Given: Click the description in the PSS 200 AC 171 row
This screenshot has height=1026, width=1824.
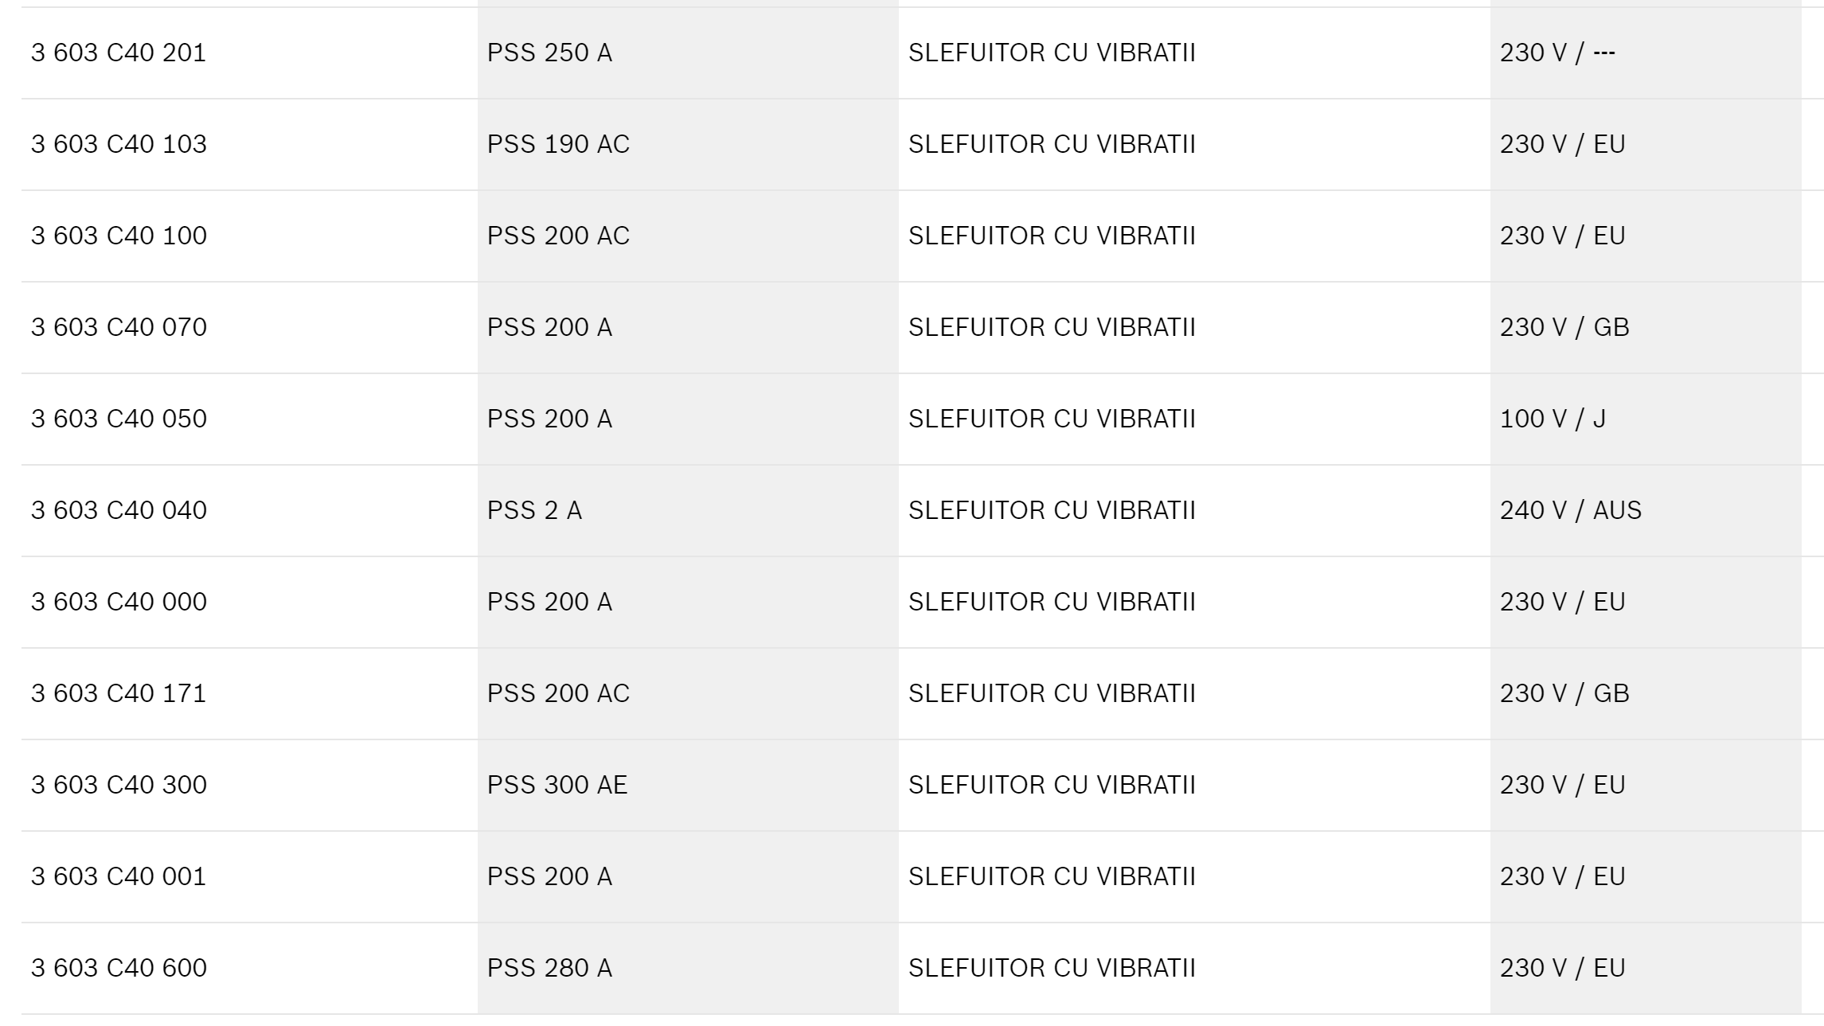Looking at the screenshot, I should point(1052,693).
